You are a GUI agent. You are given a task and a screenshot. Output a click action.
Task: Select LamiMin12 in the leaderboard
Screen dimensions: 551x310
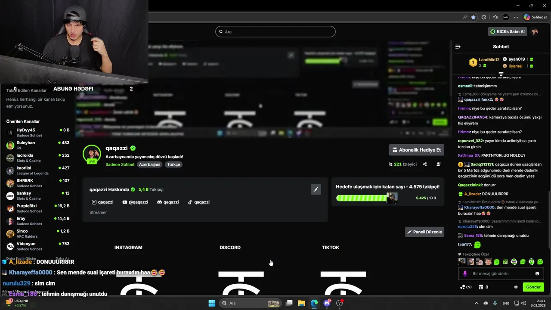(x=484, y=62)
